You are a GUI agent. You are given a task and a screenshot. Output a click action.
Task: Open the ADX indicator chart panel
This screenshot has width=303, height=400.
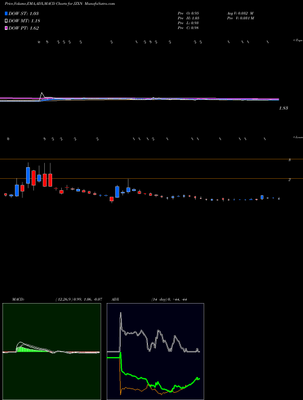pos(155,352)
